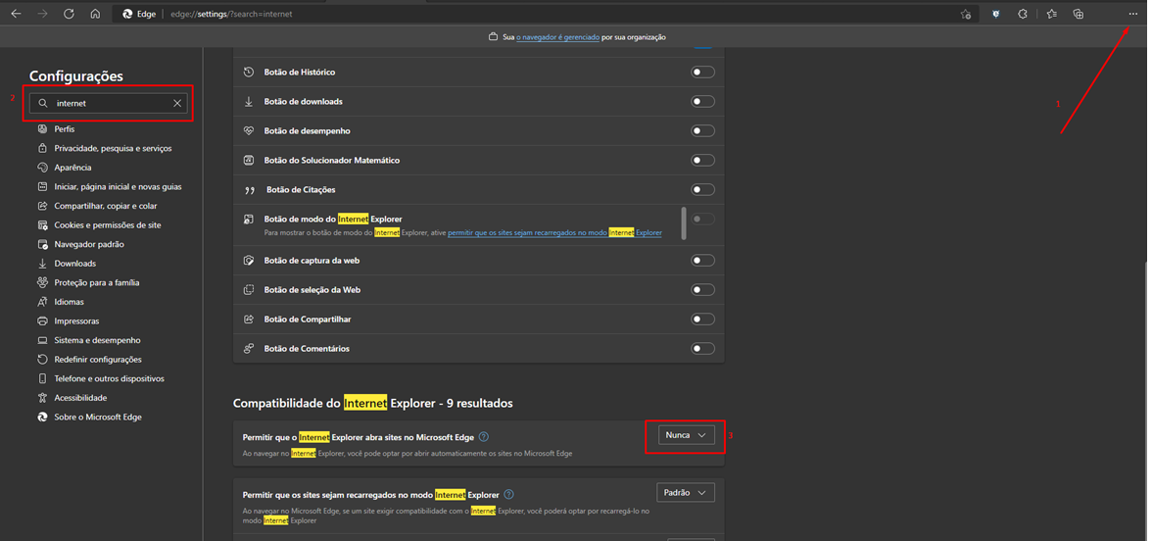Toggle the Botão de downloads switch

[702, 102]
